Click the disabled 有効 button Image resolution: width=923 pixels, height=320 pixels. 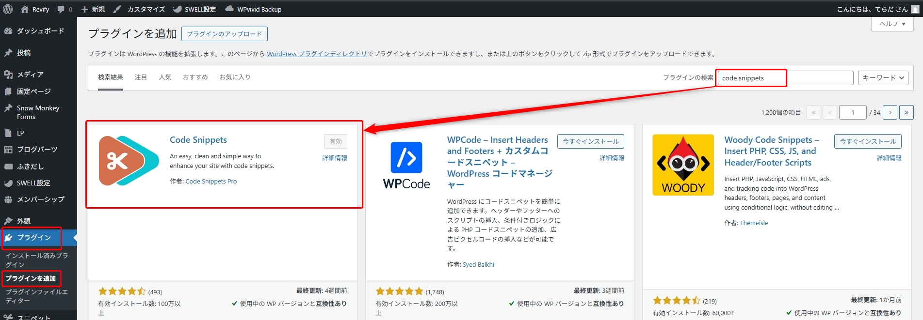[336, 141]
